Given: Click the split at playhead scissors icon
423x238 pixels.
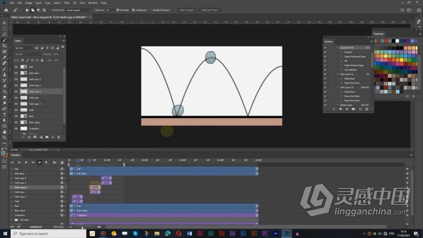Looking at the screenshot, I should (x=54, y=162).
